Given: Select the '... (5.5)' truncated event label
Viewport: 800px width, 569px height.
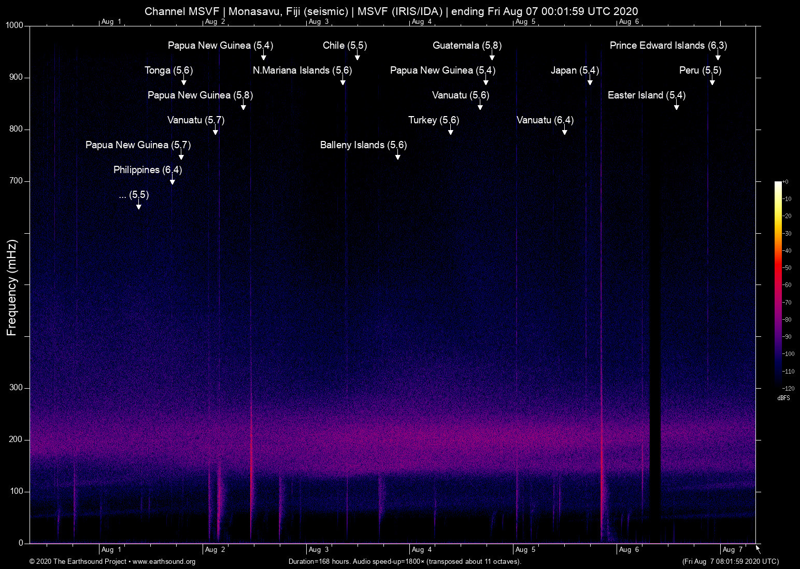Looking at the screenshot, I should coord(134,195).
